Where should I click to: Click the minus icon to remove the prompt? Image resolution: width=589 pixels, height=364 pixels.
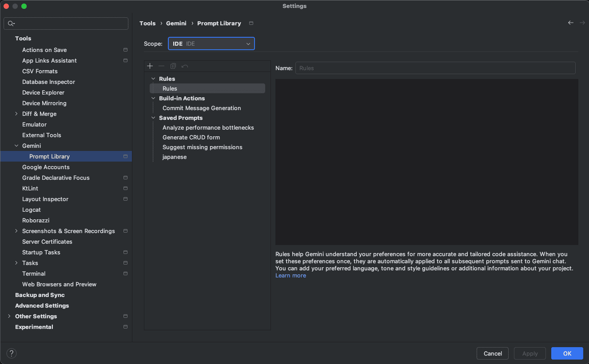161,66
